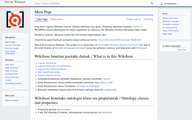Screen dimensions: 192x120
Task: Open What links here
Action: pos(170,18)
